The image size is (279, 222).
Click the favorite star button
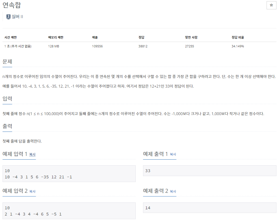271,5
